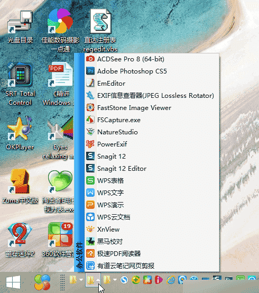Image resolution: width=259 pixels, height=293 pixels.
Task: Open the blue Sogou browser taskbar icon
Action: pos(124,280)
